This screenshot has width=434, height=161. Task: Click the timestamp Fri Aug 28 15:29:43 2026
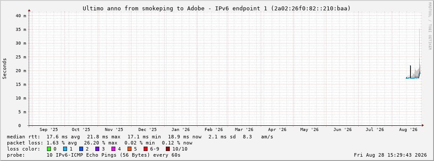(x=390, y=155)
